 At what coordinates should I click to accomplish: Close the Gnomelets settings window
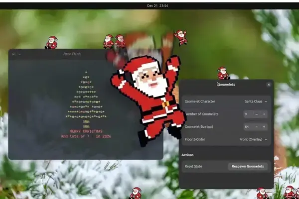[x=269, y=85]
